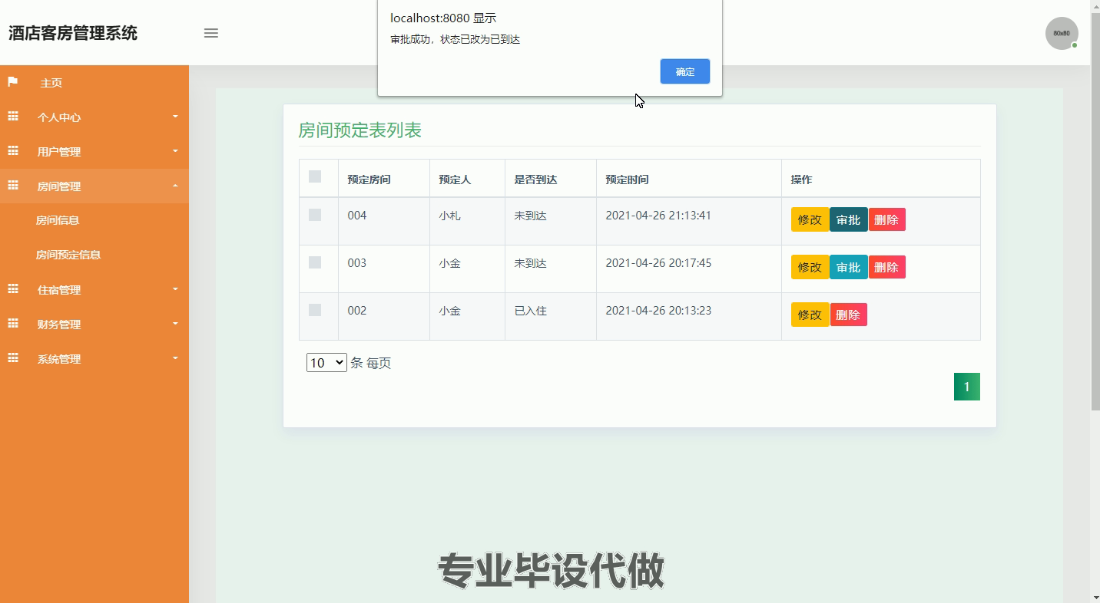This screenshot has height=603, width=1100.
Task: Click 删除 for room 004
Action: tap(886, 219)
